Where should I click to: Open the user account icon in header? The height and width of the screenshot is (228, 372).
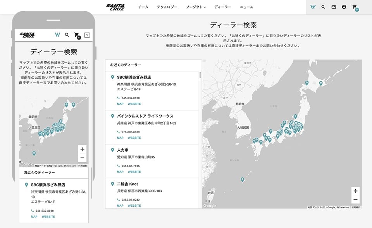(344, 7)
